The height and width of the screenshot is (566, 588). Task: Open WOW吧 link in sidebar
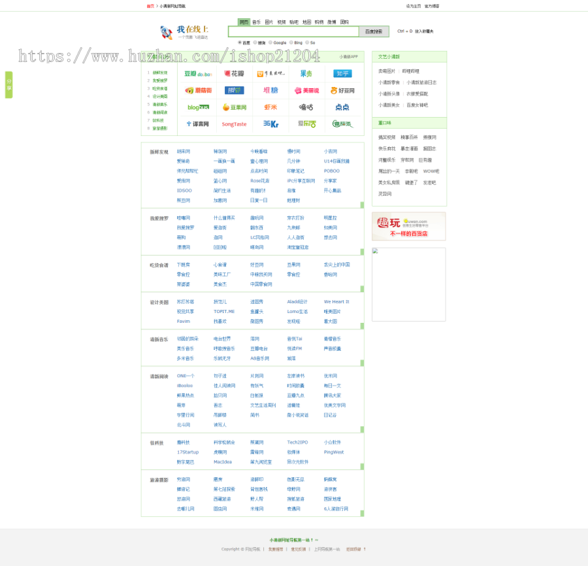click(x=431, y=171)
